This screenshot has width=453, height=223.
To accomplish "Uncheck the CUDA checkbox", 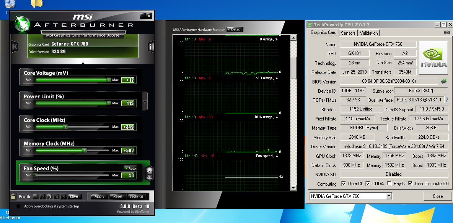I will (x=368, y=184).
